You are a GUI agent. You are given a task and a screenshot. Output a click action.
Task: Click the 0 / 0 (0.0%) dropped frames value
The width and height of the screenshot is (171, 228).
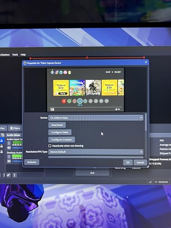click(x=155, y=164)
